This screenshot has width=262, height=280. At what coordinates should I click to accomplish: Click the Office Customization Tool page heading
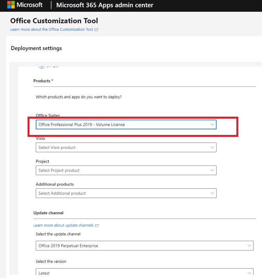click(54, 21)
